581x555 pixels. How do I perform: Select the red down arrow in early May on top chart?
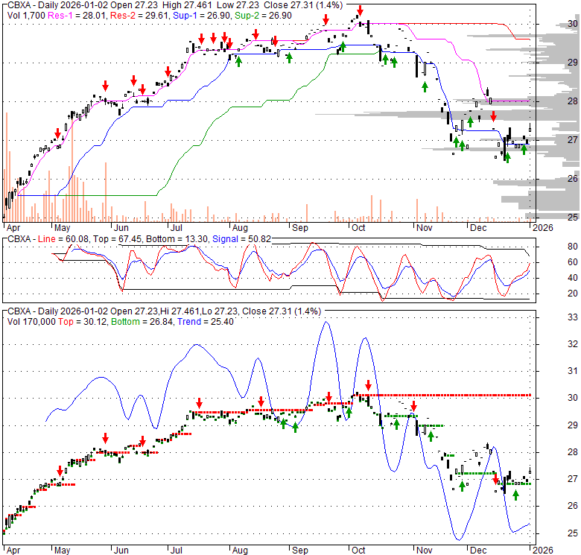57,133
